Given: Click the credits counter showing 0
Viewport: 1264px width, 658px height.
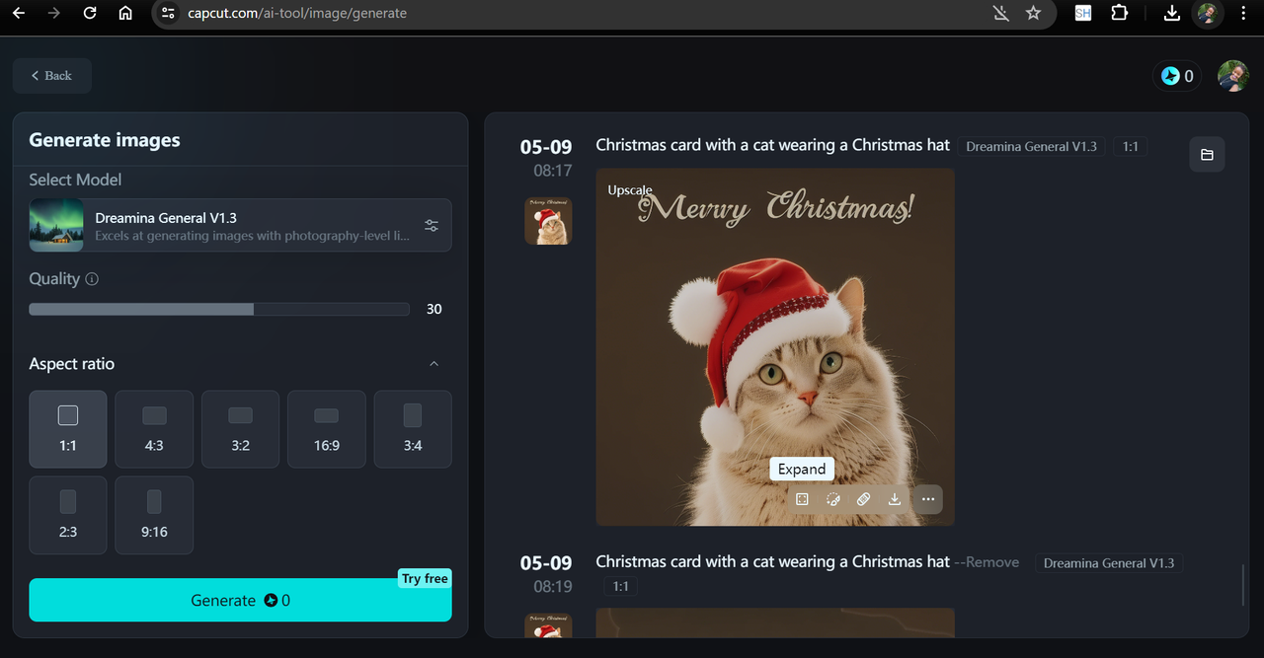Looking at the screenshot, I should (x=1177, y=76).
